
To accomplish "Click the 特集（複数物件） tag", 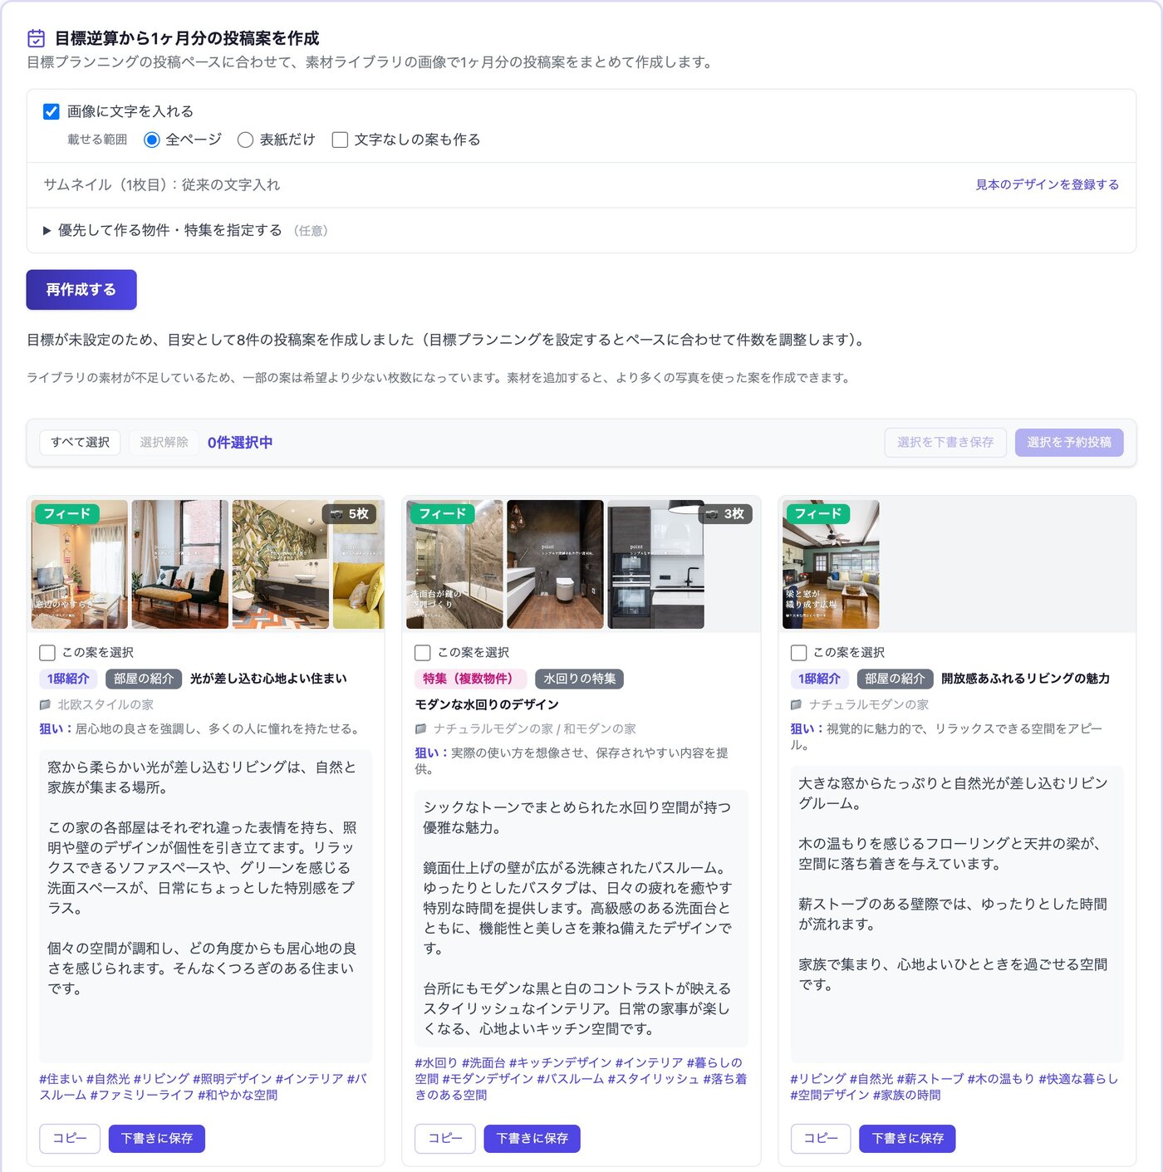I will (x=470, y=679).
